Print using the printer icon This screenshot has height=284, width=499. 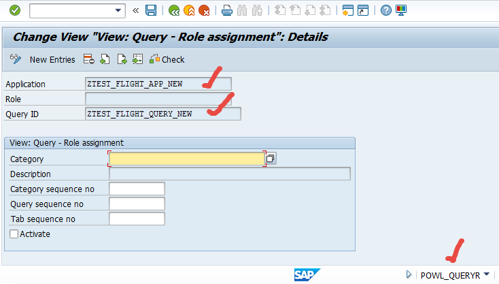[227, 10]
